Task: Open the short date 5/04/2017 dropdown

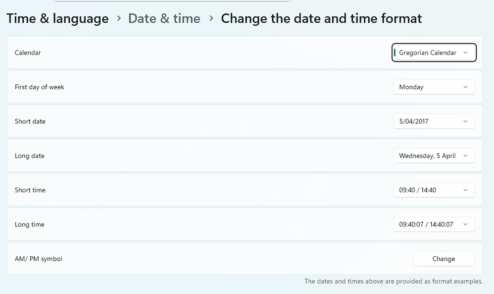Action: click(x=434, y=121)
